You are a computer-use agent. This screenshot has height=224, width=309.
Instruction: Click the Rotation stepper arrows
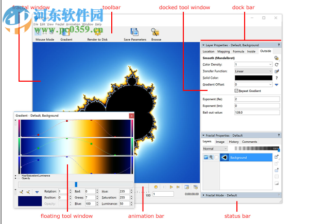click(x=71, y=191)
